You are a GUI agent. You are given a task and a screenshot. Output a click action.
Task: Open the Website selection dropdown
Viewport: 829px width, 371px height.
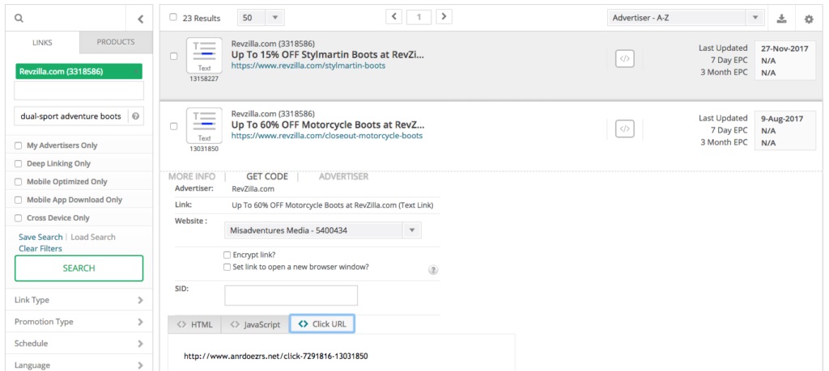322,230
